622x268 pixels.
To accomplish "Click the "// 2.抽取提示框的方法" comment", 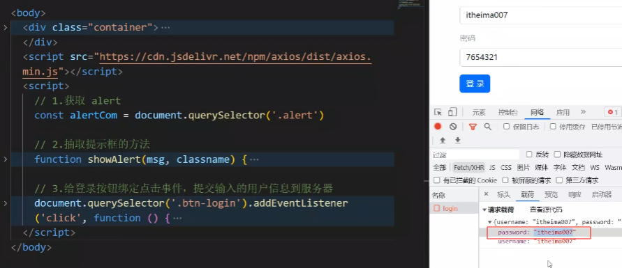I will 92,145.
